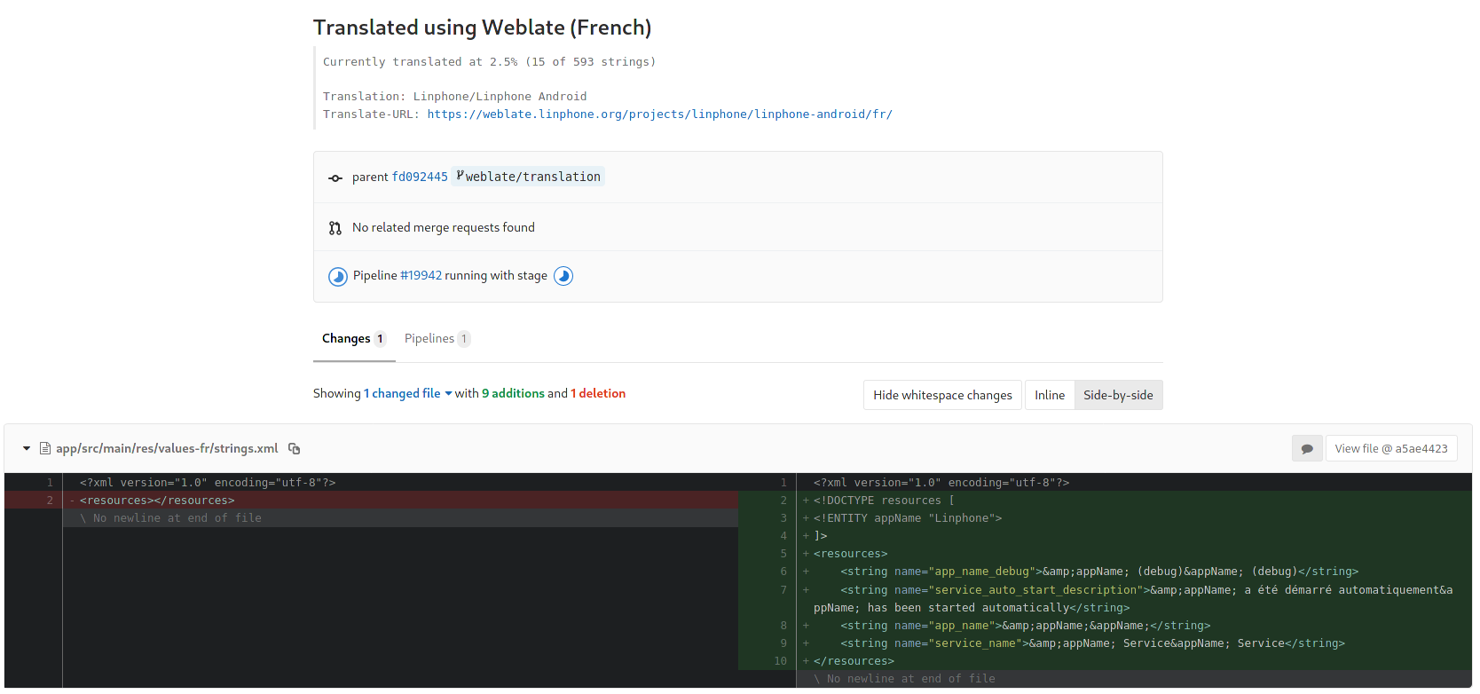The width and height of the screenshot is (1480, 694).
Task: Click the file document icon
Action: click(44, 449)
